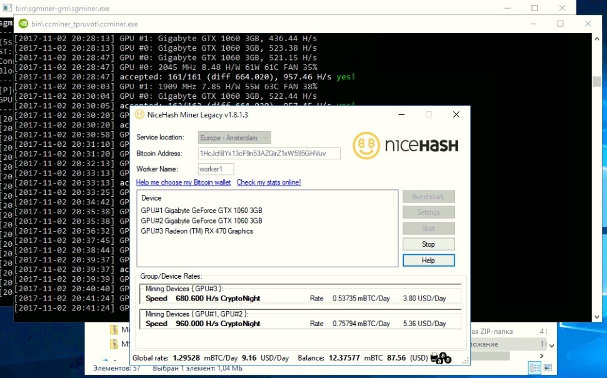Screen dimensions: 607x378
Task: Click the 5.36 USD/Day value
Action: [424, 324]
